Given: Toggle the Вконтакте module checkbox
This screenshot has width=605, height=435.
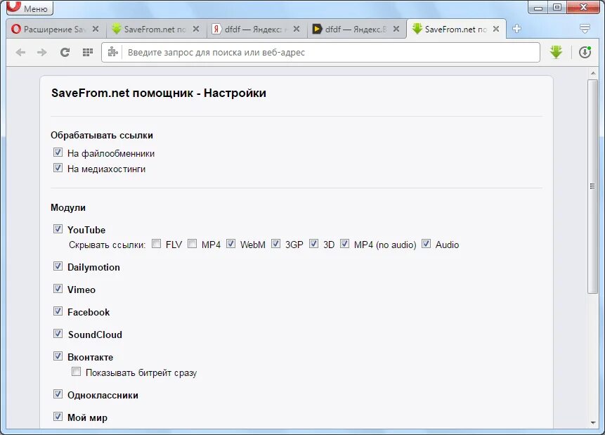Looking at the screenshot, I should 58,356.
